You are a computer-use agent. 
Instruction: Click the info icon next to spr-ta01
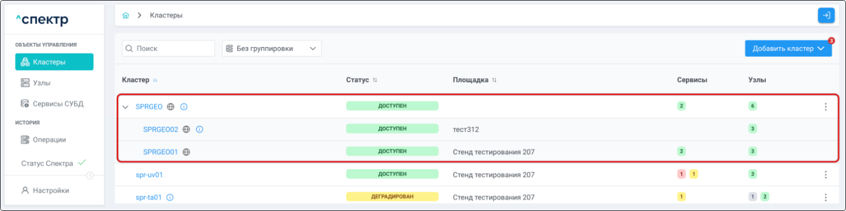click(x=170, y=198)
